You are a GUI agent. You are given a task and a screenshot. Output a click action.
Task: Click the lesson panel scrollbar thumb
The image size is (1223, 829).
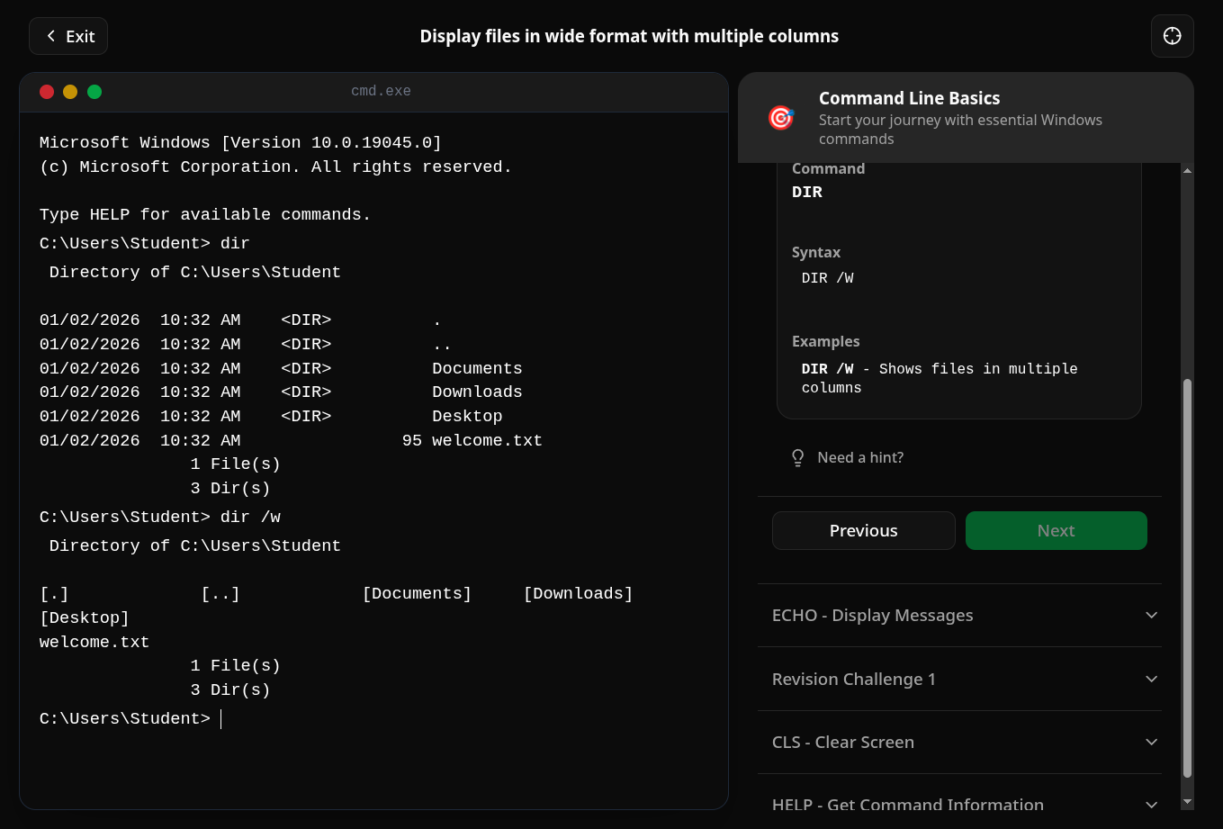click(x=1187, y=578)
